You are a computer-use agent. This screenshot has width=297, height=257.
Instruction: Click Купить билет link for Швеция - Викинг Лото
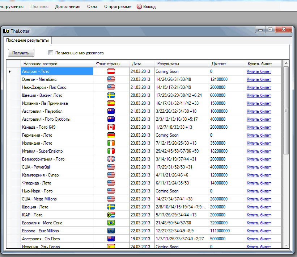click(x=259, y=95)
